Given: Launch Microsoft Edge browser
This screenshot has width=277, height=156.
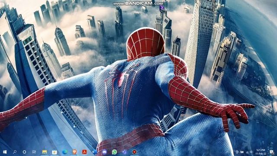Looking at the screenshot, I should (x=64, y=152).
